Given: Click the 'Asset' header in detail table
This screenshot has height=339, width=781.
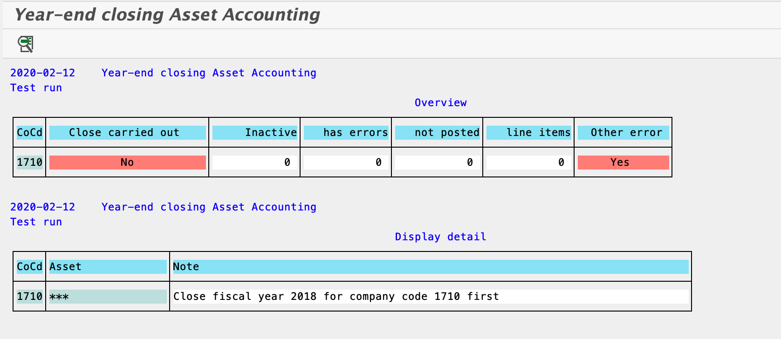Looking at the screenshot, I should click(108, 267).
